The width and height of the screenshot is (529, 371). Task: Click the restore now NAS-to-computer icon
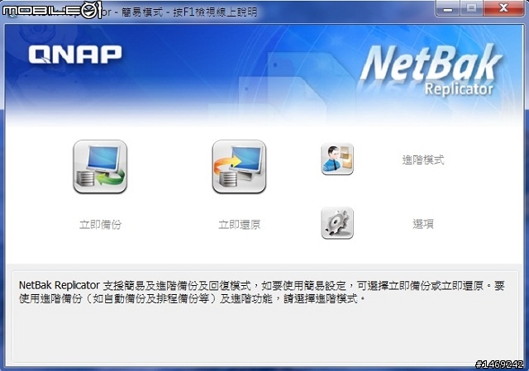click(x=239, y=167)
